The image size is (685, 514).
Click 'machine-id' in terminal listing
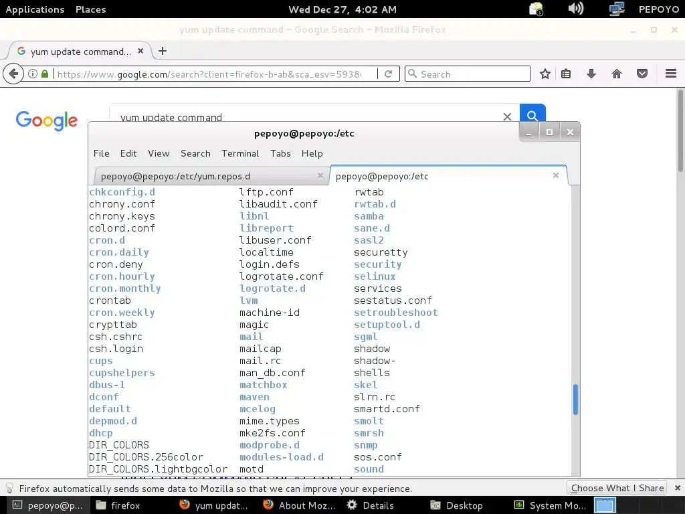pyautogui.click(x=270, y=313)
